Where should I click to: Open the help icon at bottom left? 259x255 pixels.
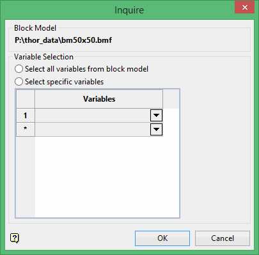pos(15,238)
